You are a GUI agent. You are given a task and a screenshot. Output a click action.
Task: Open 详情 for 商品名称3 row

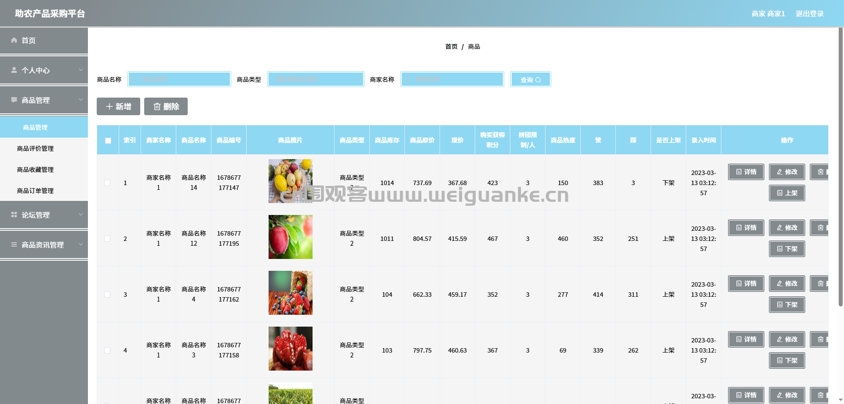pyautogui.click(x=746, y=339)
